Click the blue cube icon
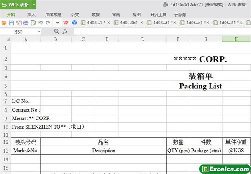Image resolution: width=251 pixels, height=174 pixels. click(x=74, y=23)
